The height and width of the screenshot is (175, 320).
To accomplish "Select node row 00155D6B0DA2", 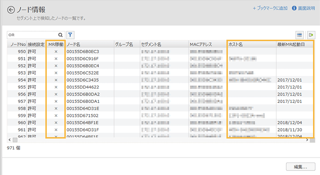I will coord(160,94).
